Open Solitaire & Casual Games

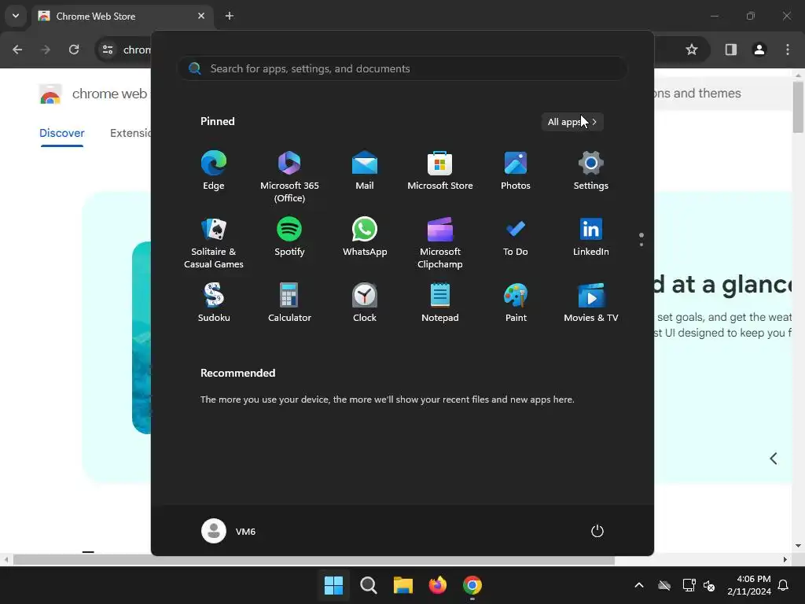pos(214,242)
